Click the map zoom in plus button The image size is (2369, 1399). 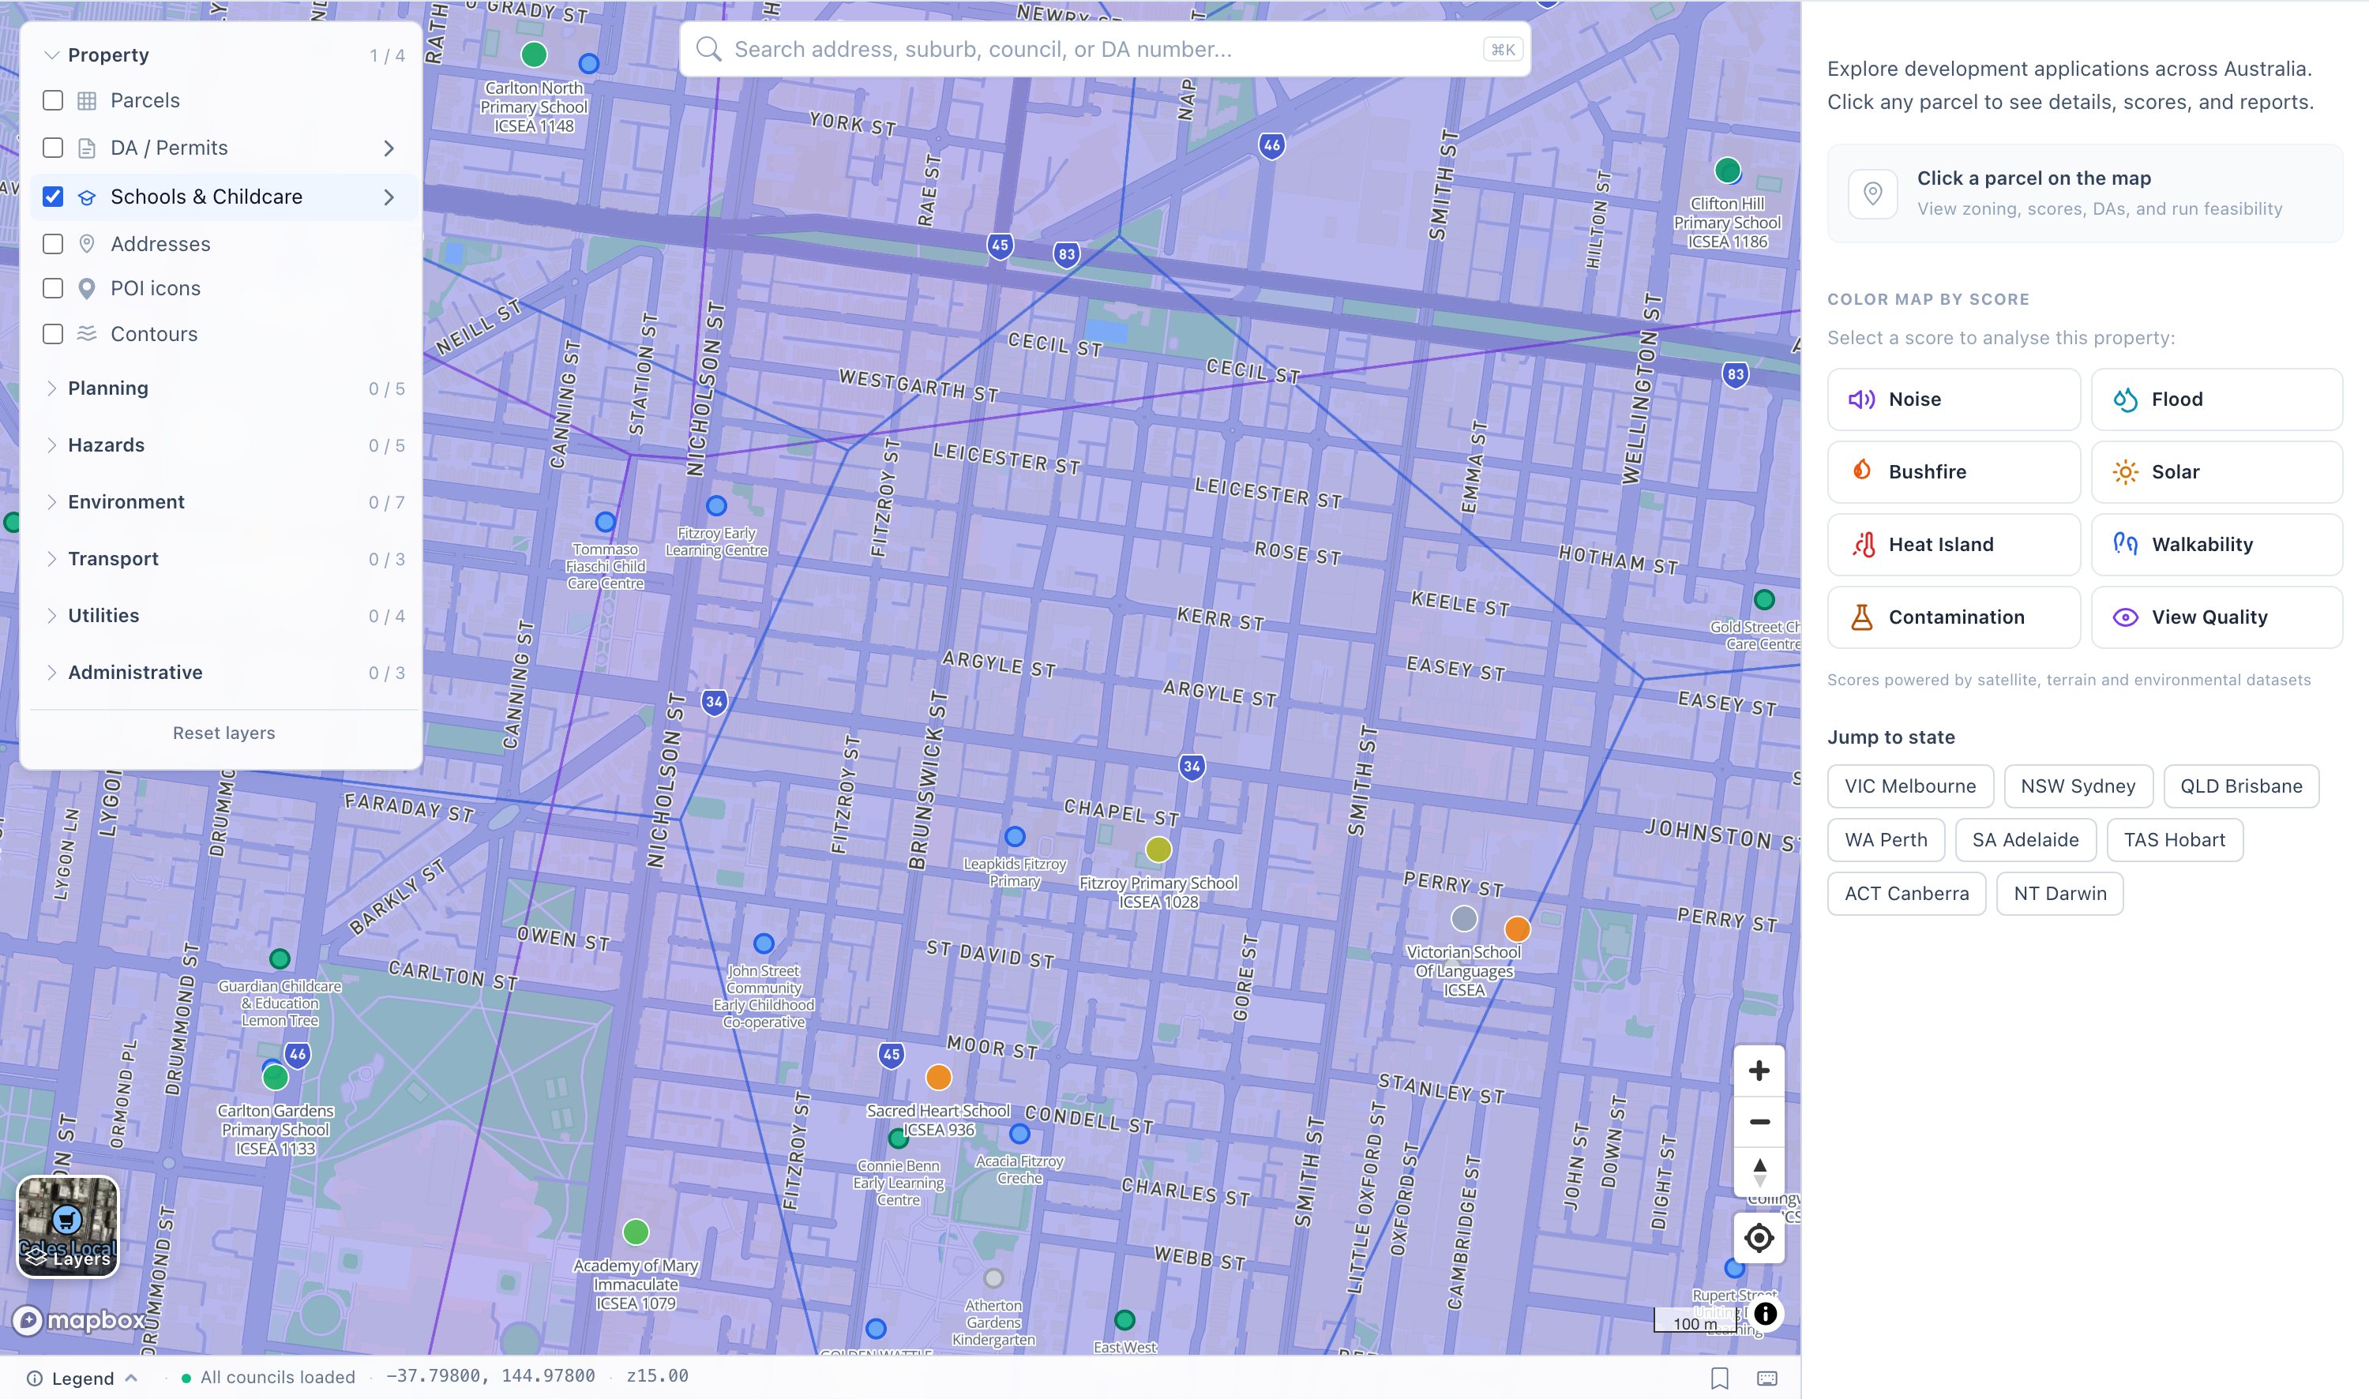(1758, 1071)
